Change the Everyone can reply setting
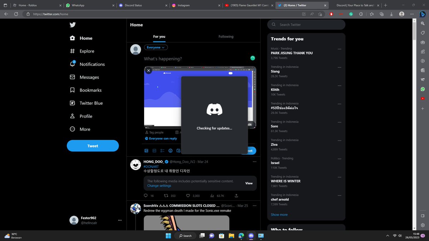Screen dimensions: 429x241 161,139
